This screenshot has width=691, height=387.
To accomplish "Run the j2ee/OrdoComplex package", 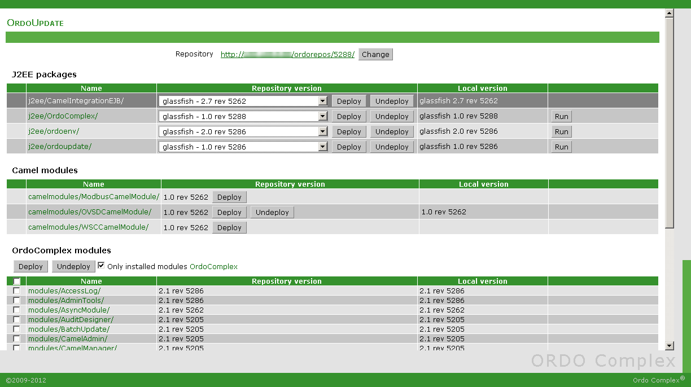I will (x=561, y=116).
